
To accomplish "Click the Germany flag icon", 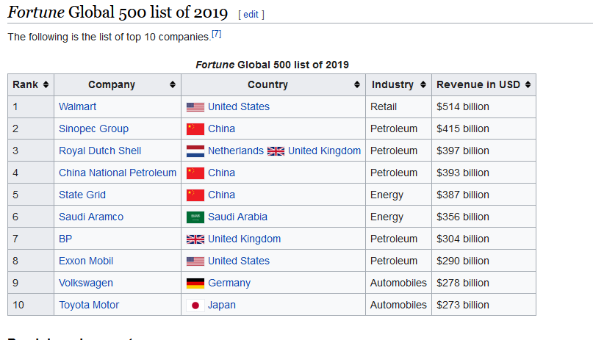I will [195, 283].
